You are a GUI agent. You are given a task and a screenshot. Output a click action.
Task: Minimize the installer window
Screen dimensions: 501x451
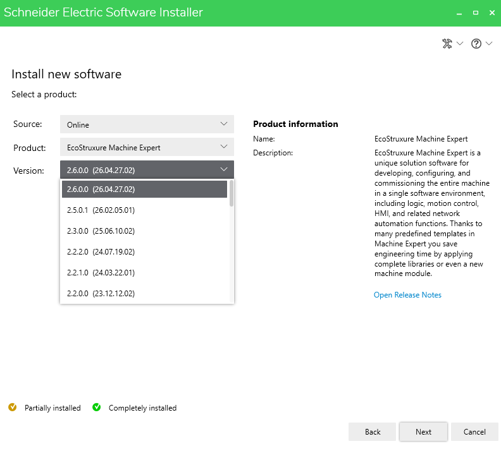(459, 13)
